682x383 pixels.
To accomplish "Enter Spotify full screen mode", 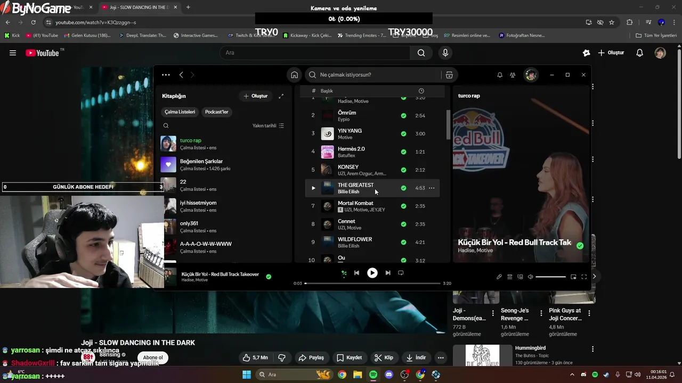I will pyautogui.click(x=584, y=277).
